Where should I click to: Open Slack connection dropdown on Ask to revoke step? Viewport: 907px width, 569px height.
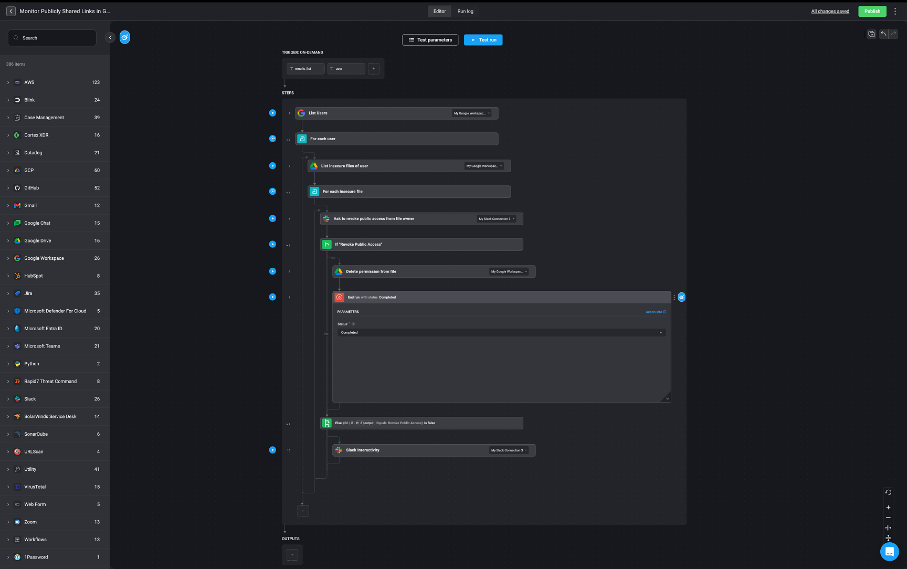[497, 219]
